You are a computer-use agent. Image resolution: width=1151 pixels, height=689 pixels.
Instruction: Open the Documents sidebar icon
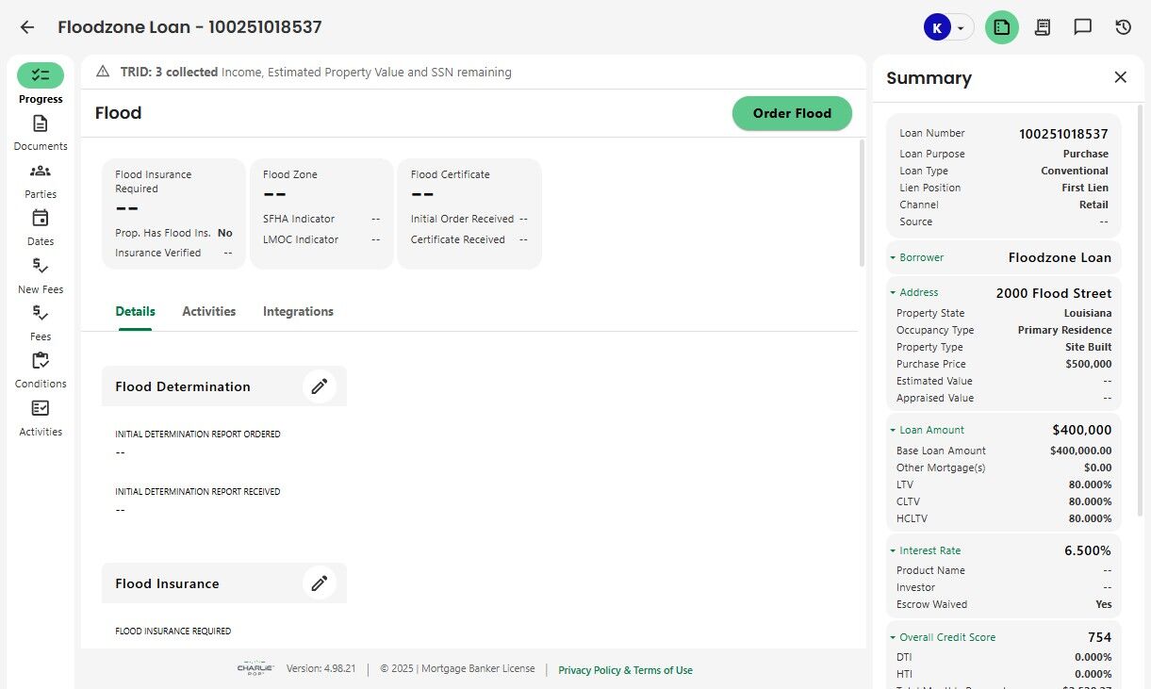point(40,124)
